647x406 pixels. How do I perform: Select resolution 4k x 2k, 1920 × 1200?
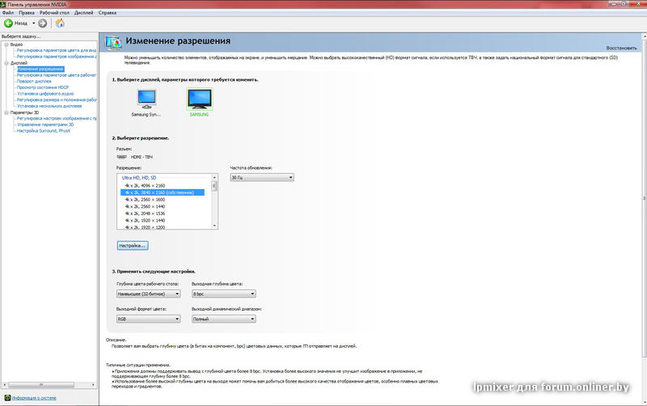(145, 227)
